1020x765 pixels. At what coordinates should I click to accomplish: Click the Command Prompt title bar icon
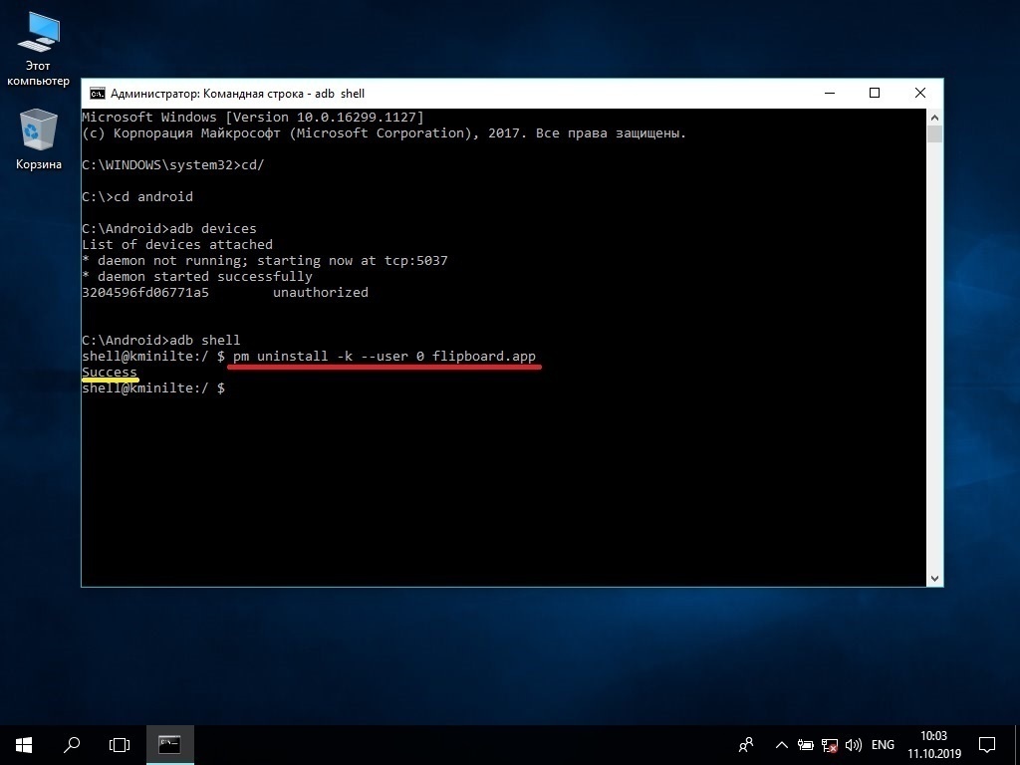point(97,94)
